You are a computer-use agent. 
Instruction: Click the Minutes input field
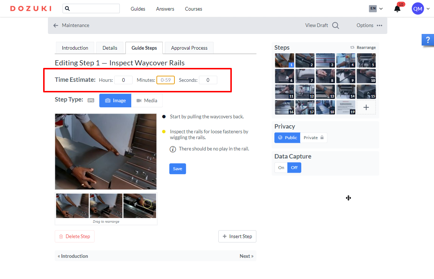coord(166,80)
